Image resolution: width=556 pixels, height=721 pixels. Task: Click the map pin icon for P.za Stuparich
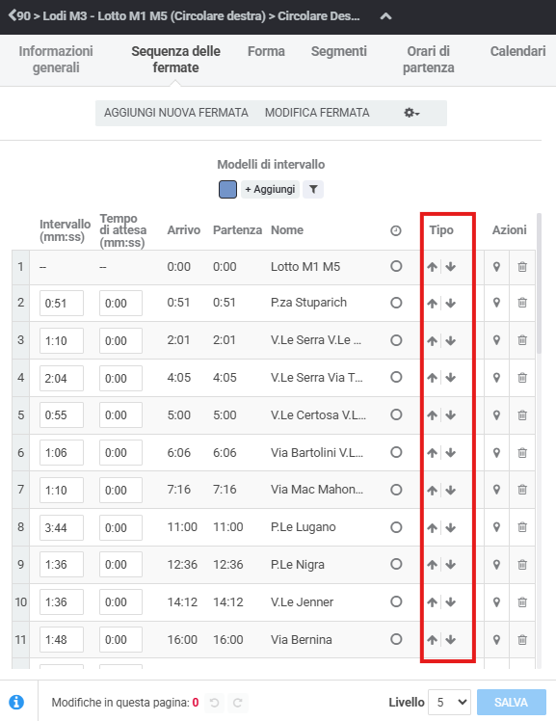496,303
